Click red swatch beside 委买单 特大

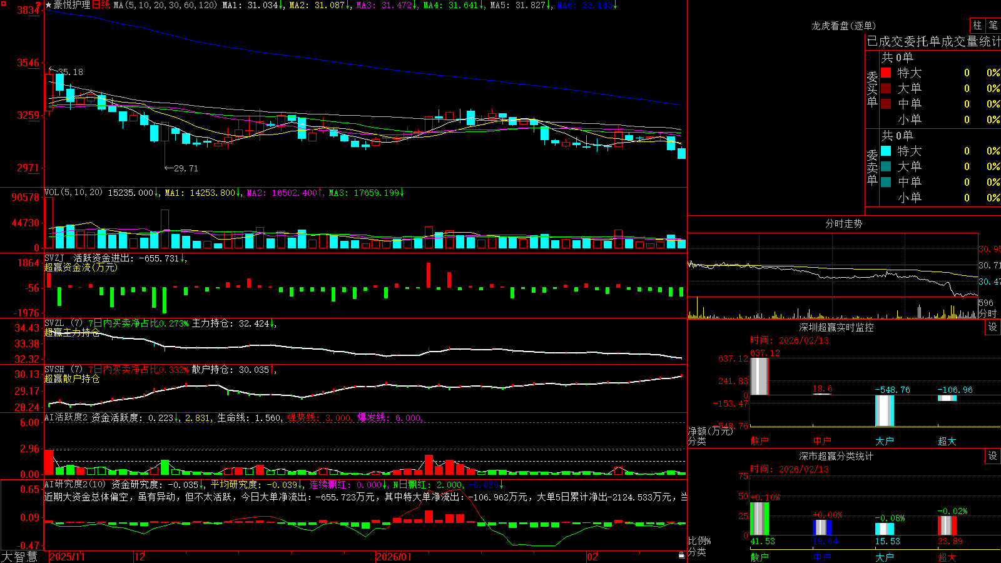(x=886, y=73)
